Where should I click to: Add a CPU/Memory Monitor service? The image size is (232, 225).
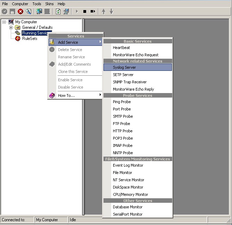[x=138, y=194]
